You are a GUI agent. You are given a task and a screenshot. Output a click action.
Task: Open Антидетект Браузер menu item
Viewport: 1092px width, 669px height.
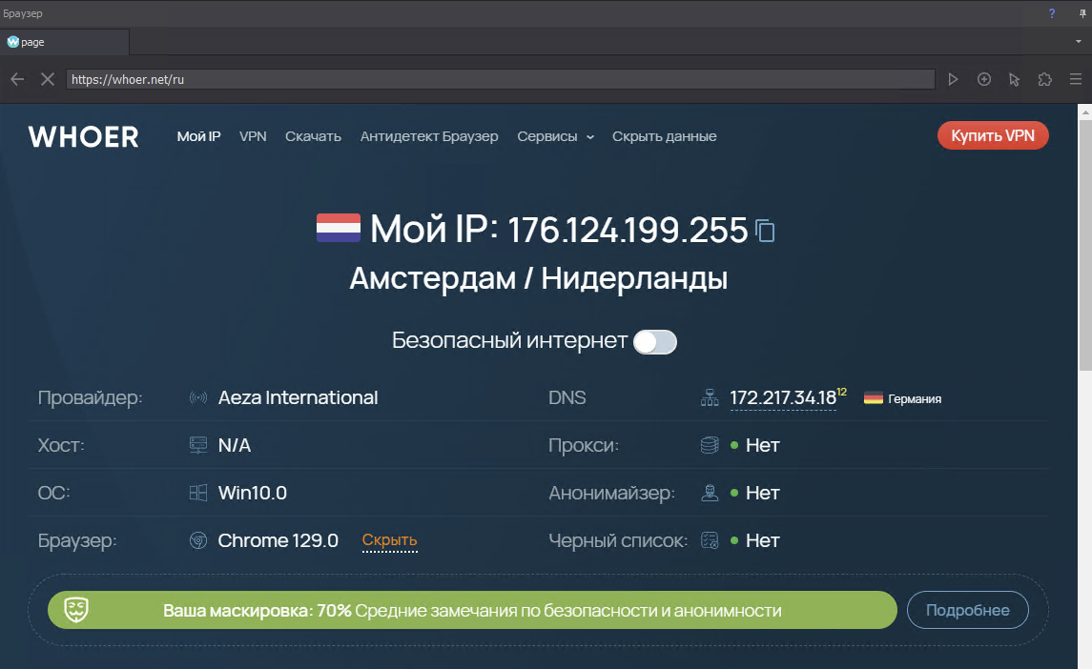tap(429, 136)
